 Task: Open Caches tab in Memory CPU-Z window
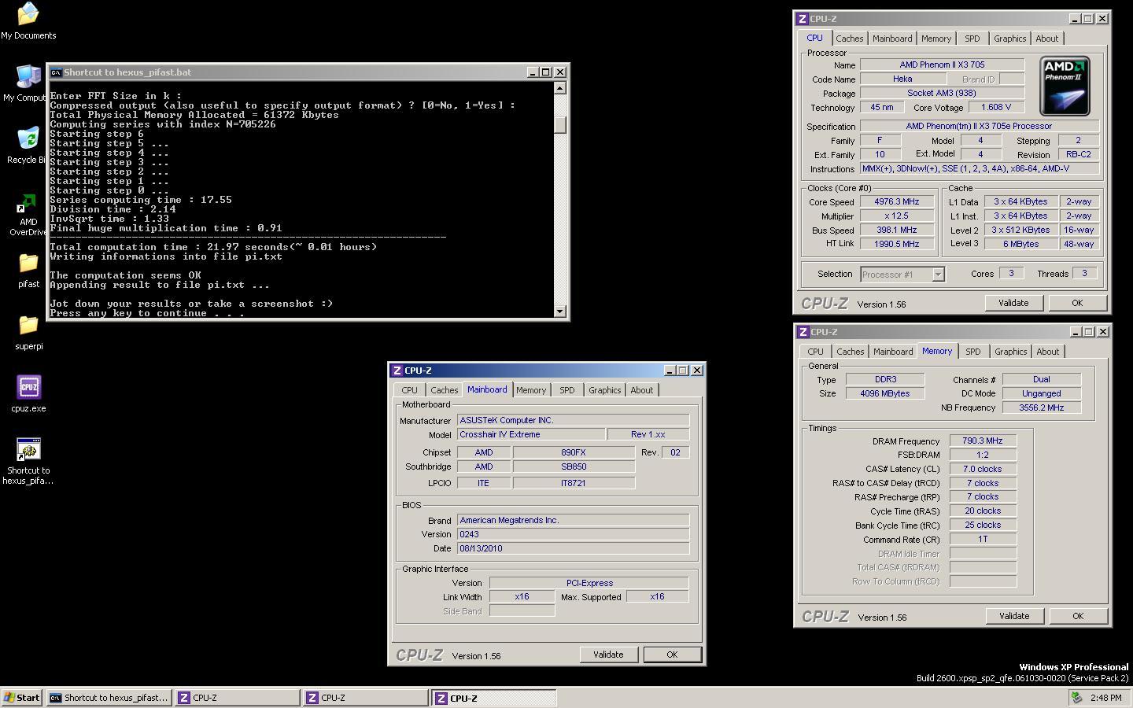pos(850,352)
